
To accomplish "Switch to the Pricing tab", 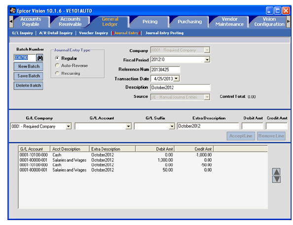I will tap(150, 22).
